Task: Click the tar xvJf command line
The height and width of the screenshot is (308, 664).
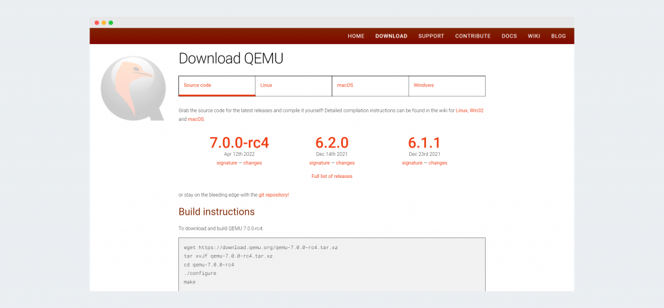Action: pyautogui.click(x=228, y=256)
